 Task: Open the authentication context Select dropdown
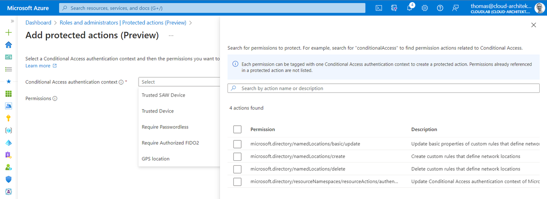(179, 82)
